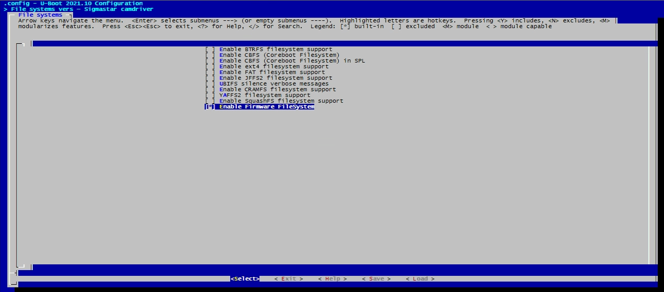Toggle Enable JFFS2 filesystem support
The height and width of the screenshot is (292, 664).
coord(210,78)
